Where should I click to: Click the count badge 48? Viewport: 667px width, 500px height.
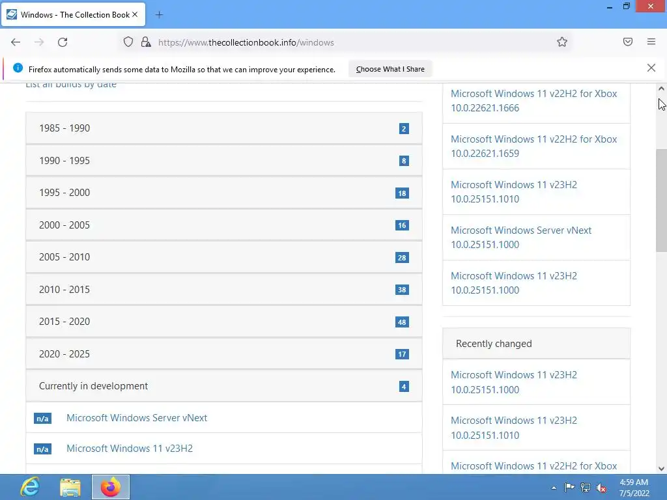pyautogui.click(x=402, y=322)
